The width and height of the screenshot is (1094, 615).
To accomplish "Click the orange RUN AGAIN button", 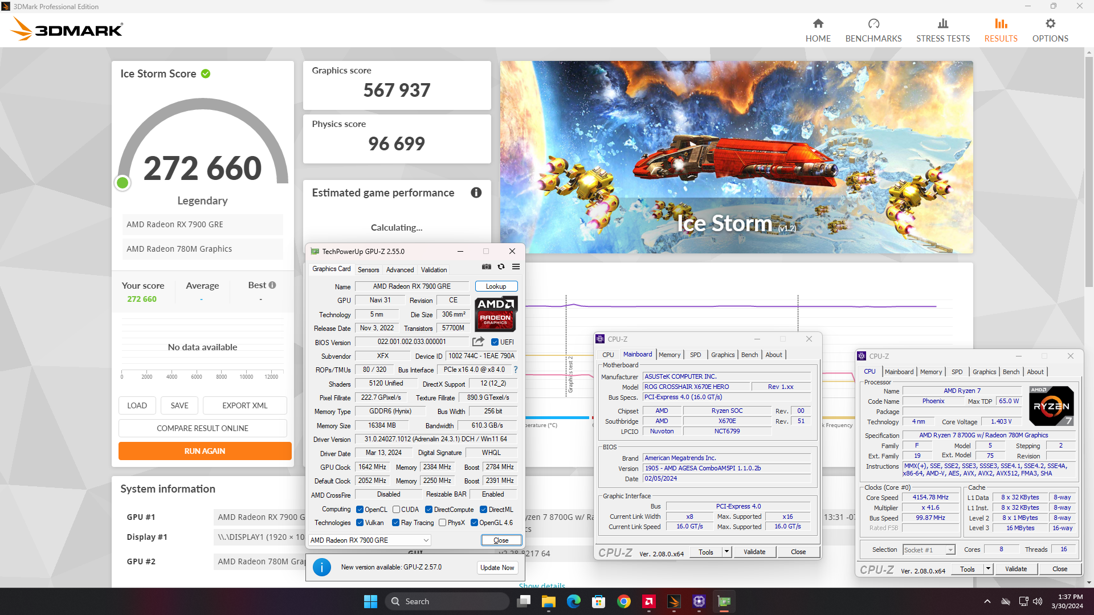I will (205, 451).
